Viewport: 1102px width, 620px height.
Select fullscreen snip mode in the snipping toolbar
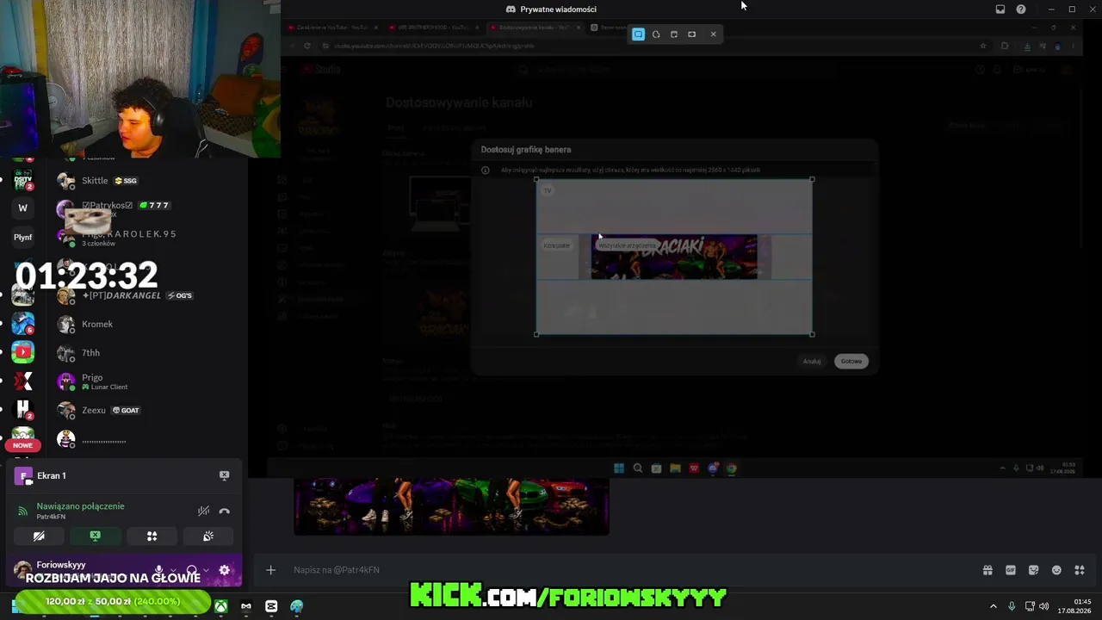point(692,34)
